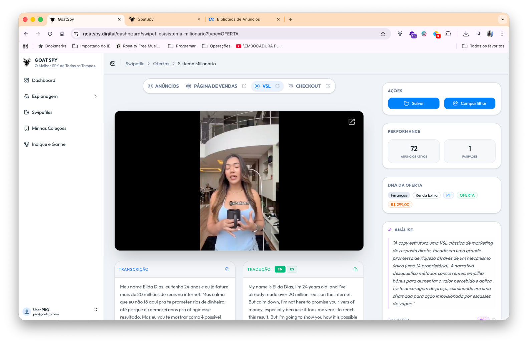The width and height of the screenshot is (528, 345).
Task: Switch translation to ES
Action: click(x=292, y=269)
